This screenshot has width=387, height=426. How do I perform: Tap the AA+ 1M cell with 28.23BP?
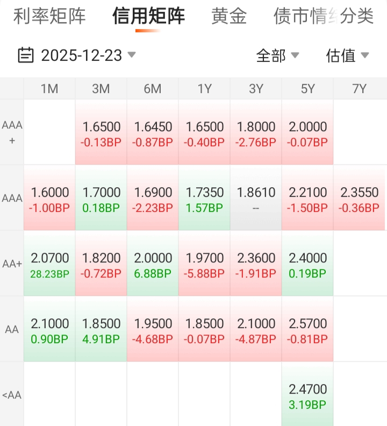click(x=49, y=264)
